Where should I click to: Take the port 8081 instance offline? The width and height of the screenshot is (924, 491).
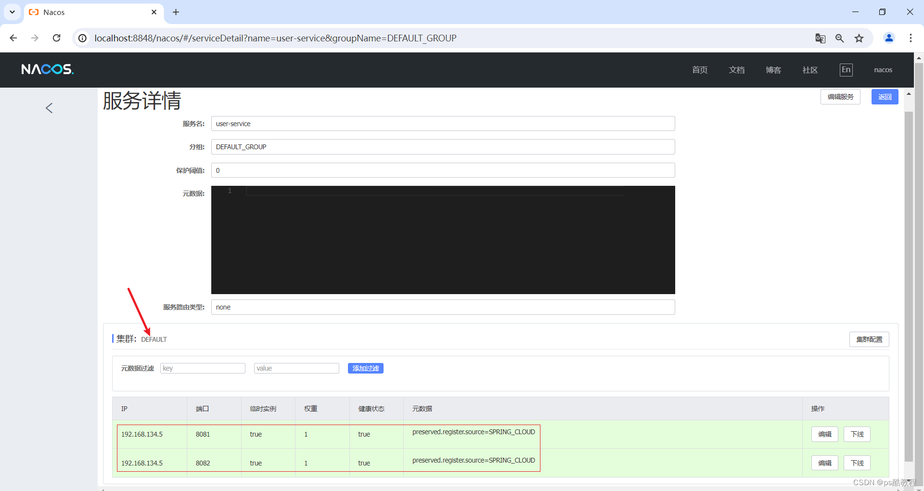857,434
